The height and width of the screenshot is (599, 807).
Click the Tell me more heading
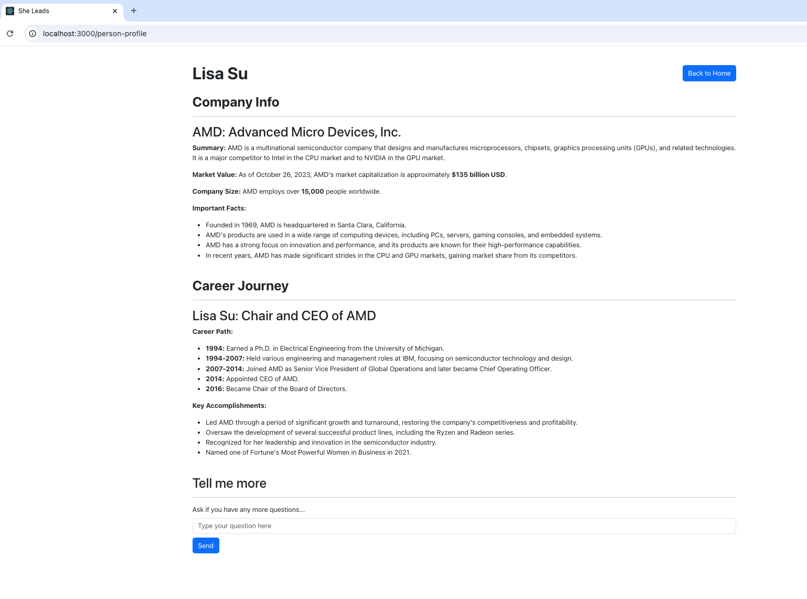[229, 483]
